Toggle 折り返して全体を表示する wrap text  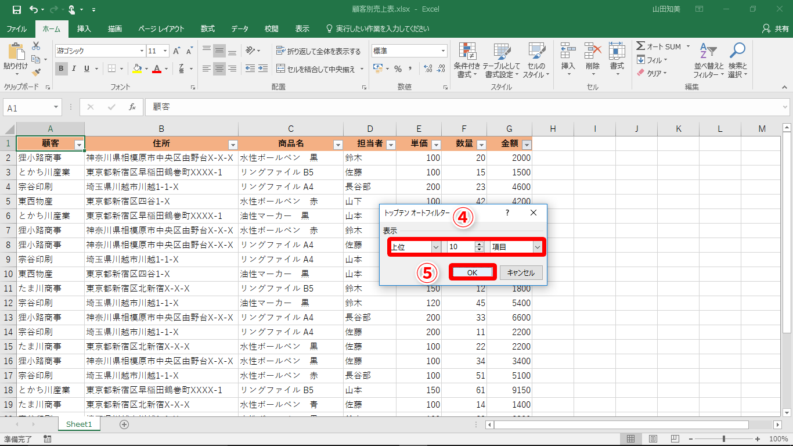[318, 51]
